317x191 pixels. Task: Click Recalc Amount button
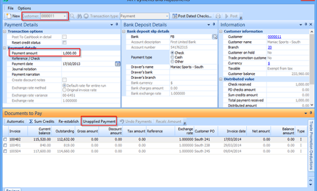(x=169, y=122)
